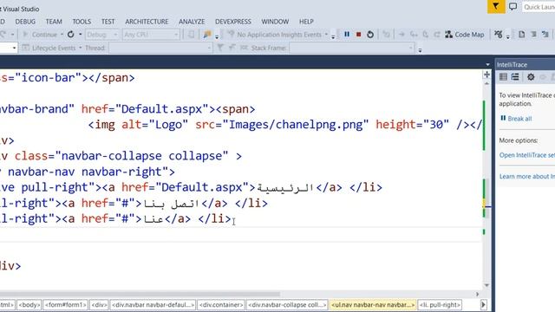
Task: Click the Step Over icon
Action: tap(425, 35)
